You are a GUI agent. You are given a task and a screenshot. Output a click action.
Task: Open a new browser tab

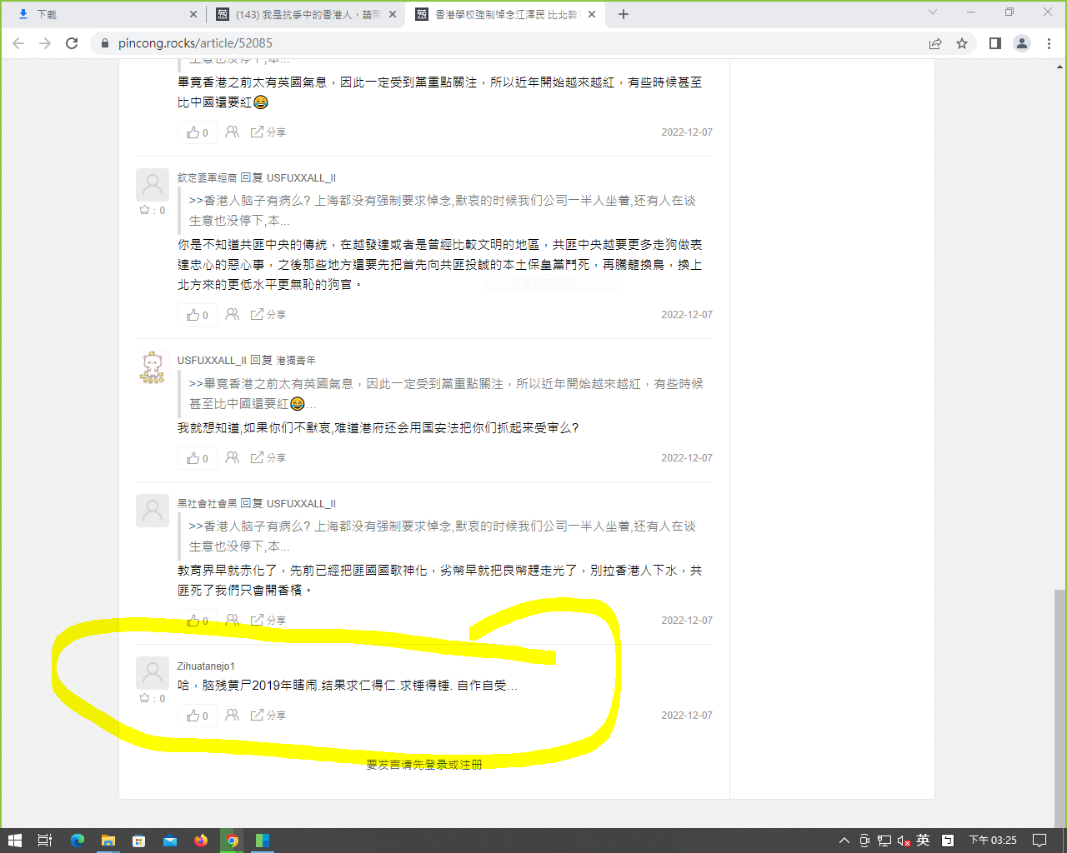623,14
